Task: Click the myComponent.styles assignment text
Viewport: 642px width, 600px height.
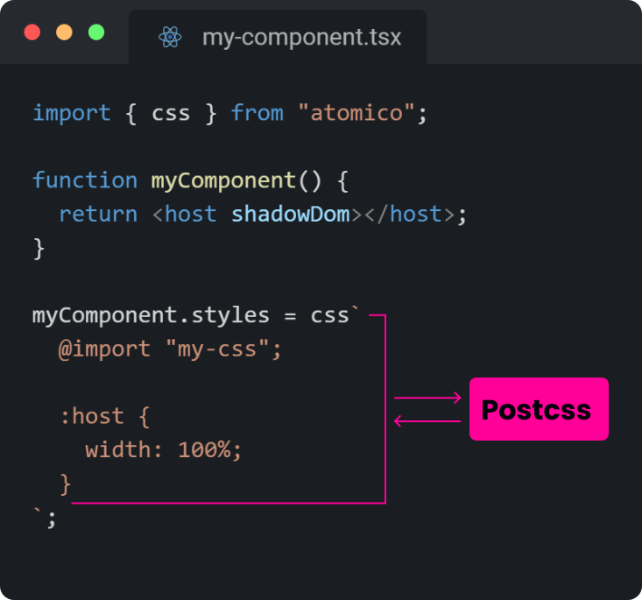Action: (143, 315)
